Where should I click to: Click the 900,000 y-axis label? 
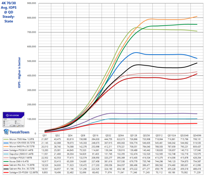pyautogui.click(x=31, y=3)
